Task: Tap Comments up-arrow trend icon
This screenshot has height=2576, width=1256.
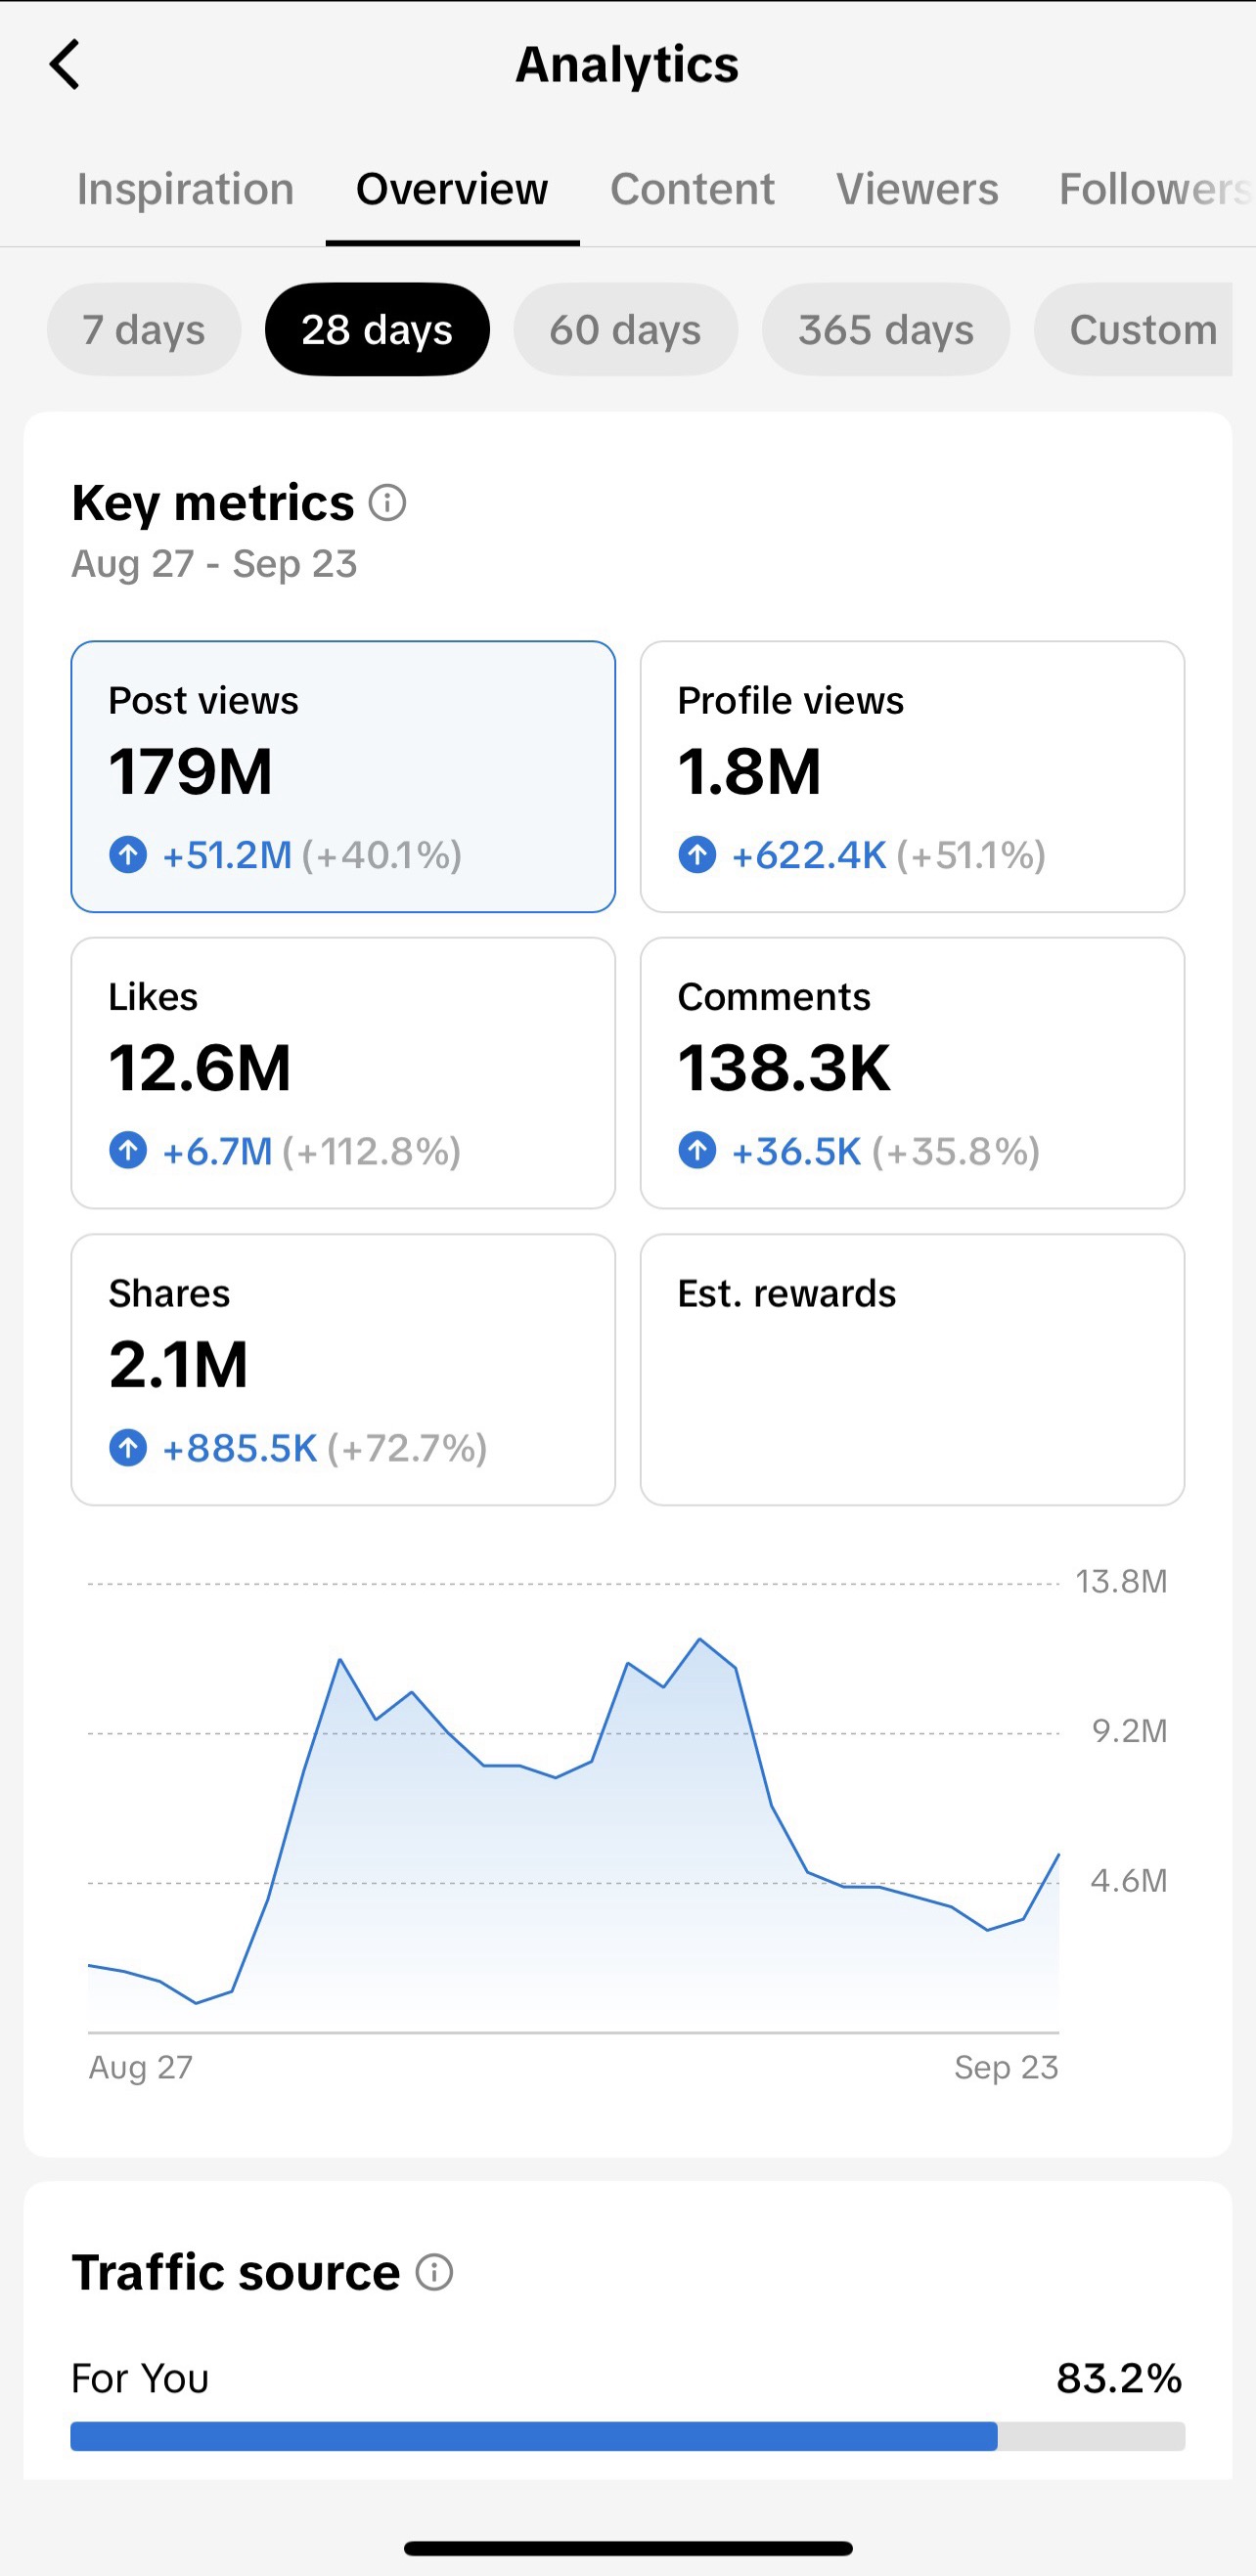Action: [x=697, y=1151]
